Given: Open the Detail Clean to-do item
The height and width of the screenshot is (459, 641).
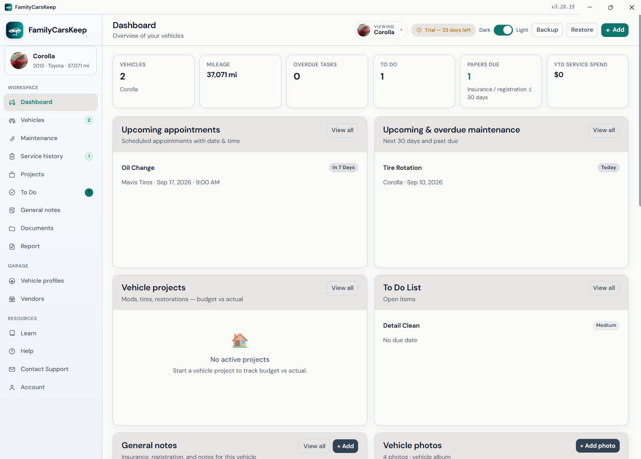Looking at the screenshot, I should click(501, 333).
